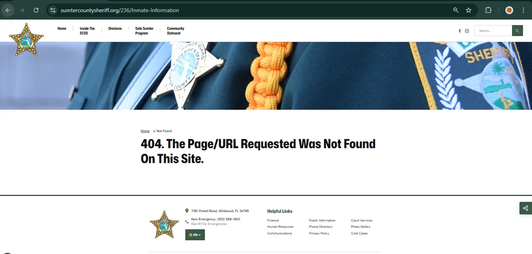Open the Inside The SCSO menu
532x254 pixels.
pos(87,31)
